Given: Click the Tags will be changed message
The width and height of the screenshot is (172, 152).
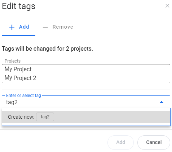Looking at the screenshot, I should [x=48, y=49].
